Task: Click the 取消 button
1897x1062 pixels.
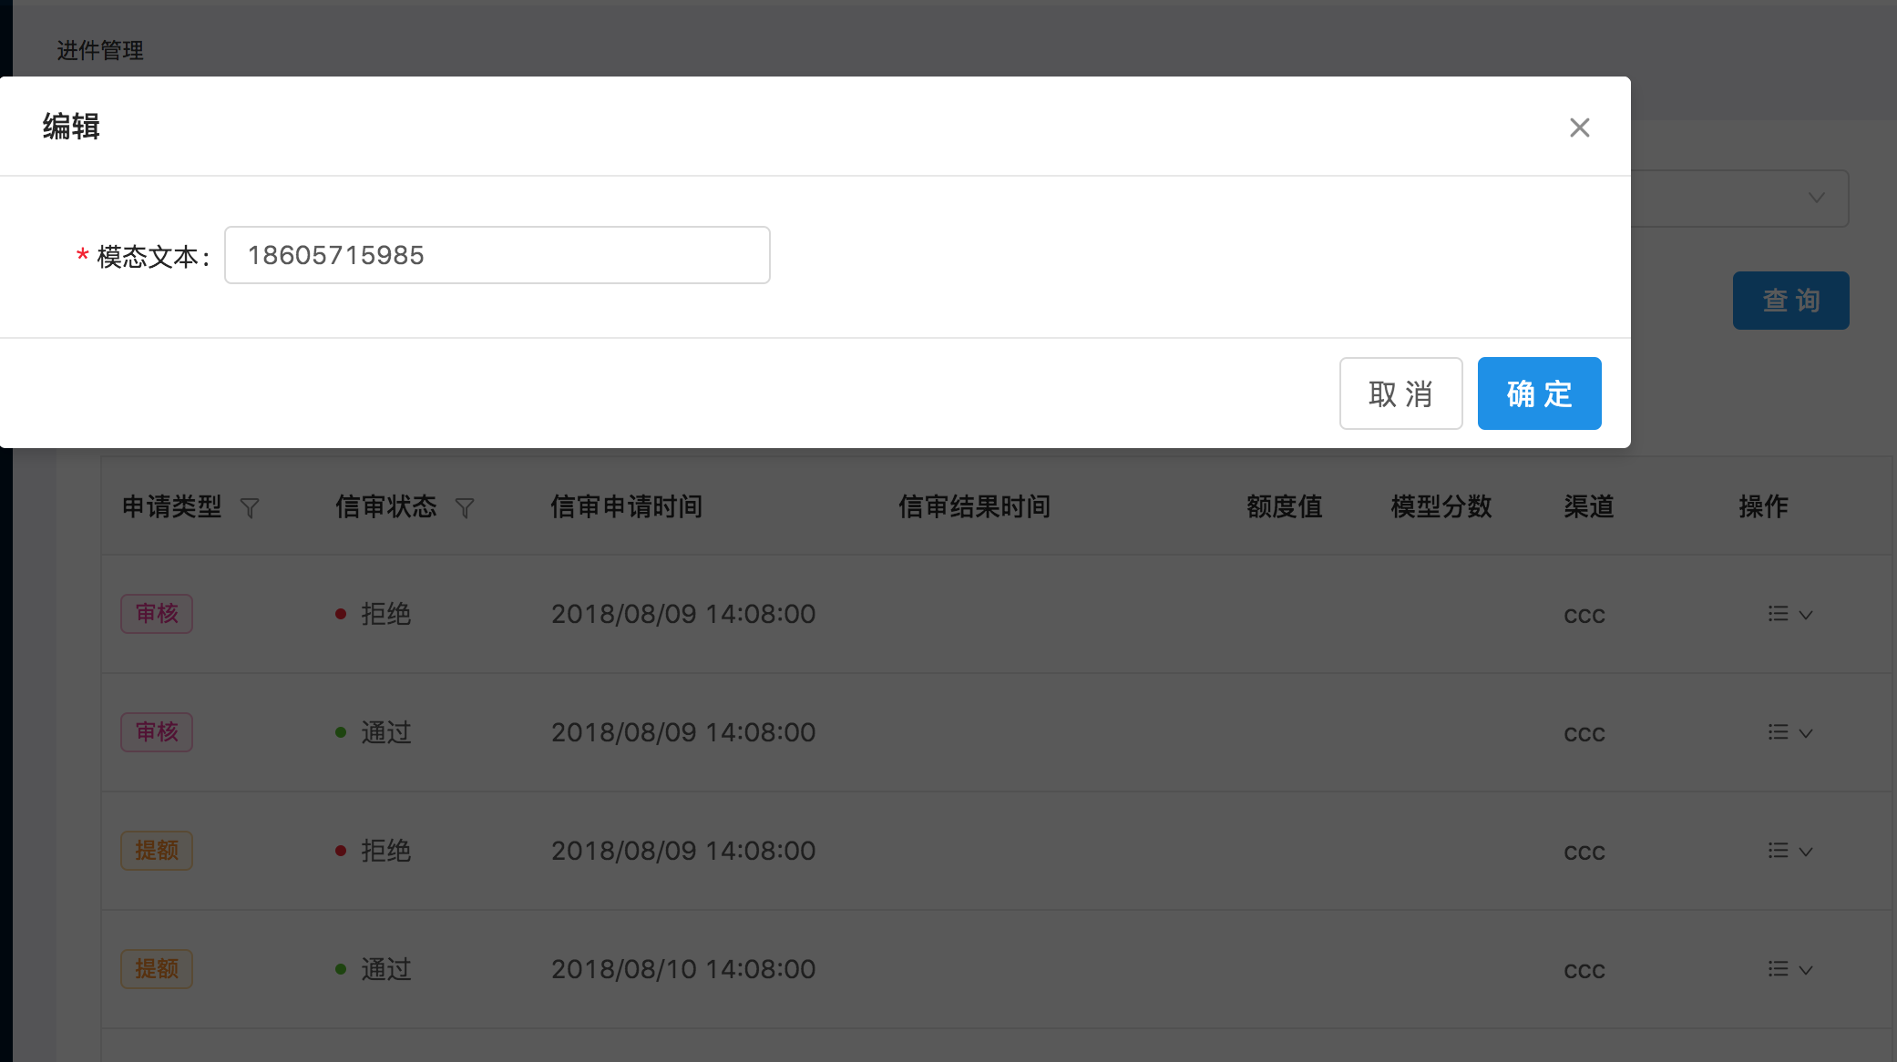Action: click(x=1400, y=393)
